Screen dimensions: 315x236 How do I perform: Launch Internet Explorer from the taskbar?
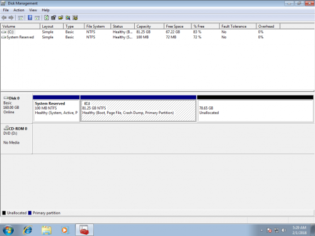point(28,230)
